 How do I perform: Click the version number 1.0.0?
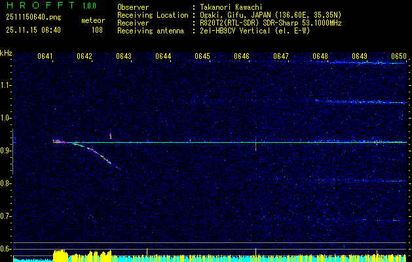point(89,6)
